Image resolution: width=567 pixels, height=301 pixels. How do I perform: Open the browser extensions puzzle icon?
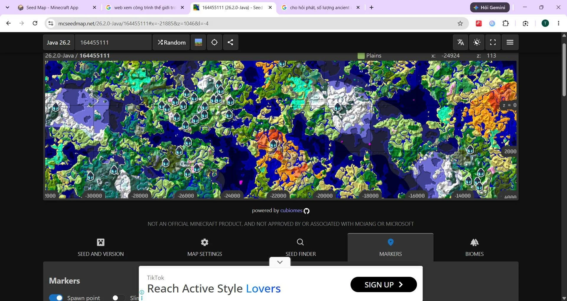pos(506,23)
